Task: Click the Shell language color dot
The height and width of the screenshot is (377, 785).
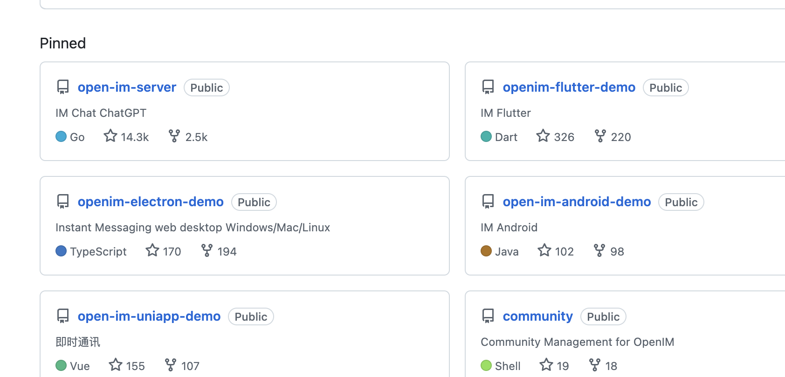Action: (486, 365)
